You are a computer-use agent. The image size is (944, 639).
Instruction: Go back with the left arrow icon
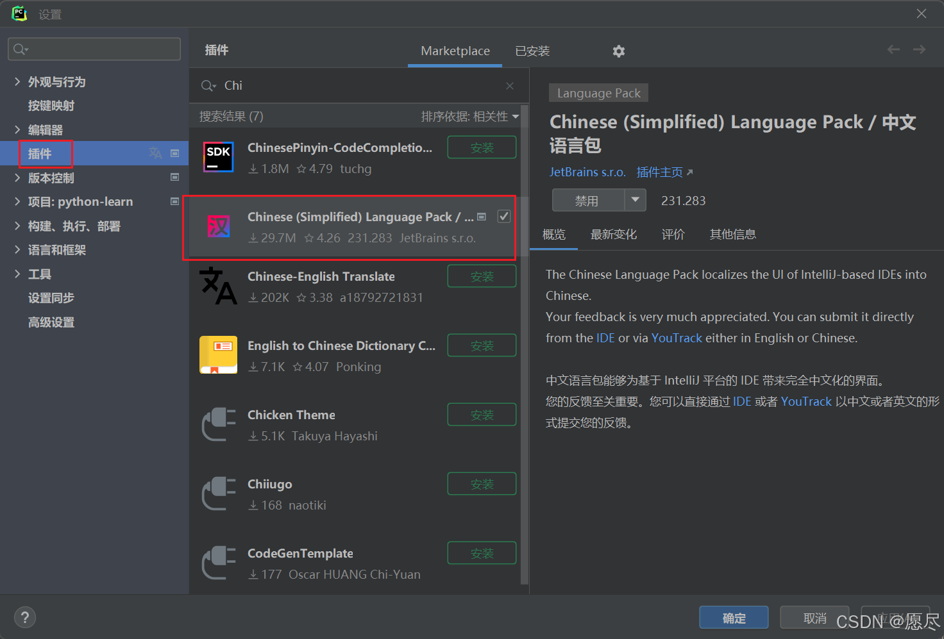tap(893, 49)
